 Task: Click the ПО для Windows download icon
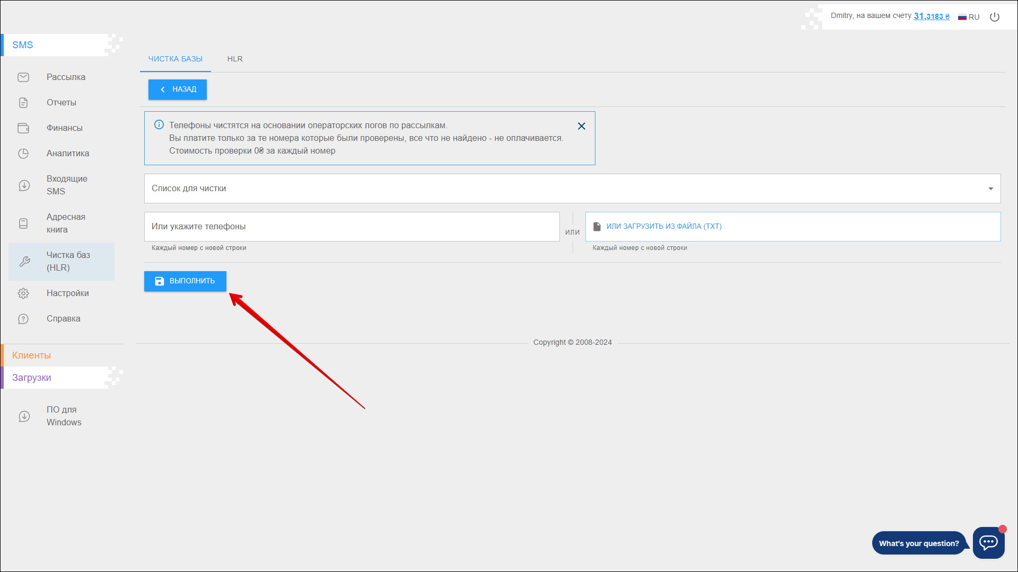point(24,416)
